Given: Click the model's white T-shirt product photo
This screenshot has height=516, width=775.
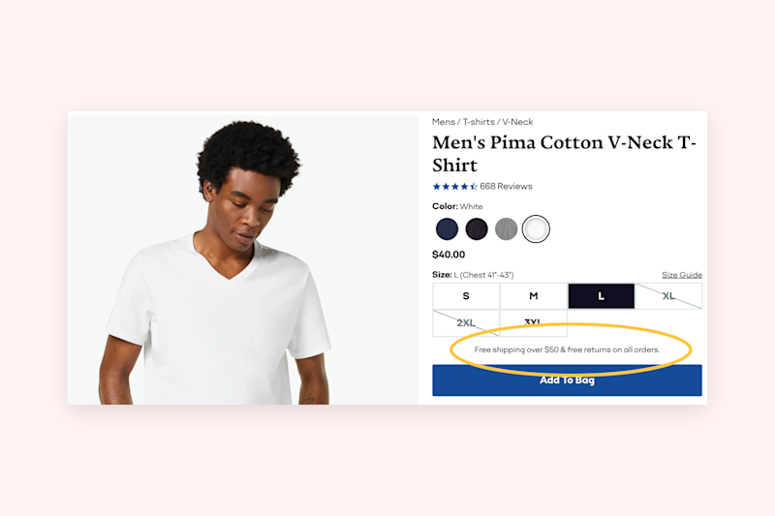Looking at the screenshot, I should click(243, 260).
